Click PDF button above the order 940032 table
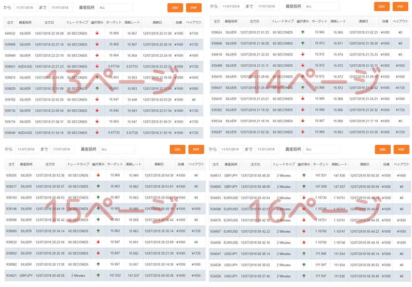This screenshot has height=287, width=412. point(194,7)
